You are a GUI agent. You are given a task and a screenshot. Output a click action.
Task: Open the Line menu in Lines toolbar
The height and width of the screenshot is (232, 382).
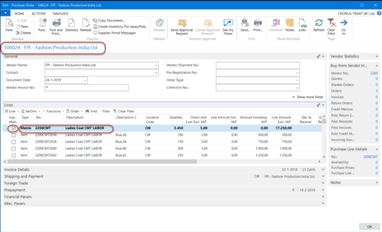pyautogui.click(x=12, y=111)
